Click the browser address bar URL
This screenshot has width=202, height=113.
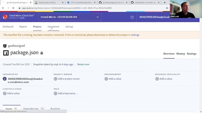[x=67, y=8]
